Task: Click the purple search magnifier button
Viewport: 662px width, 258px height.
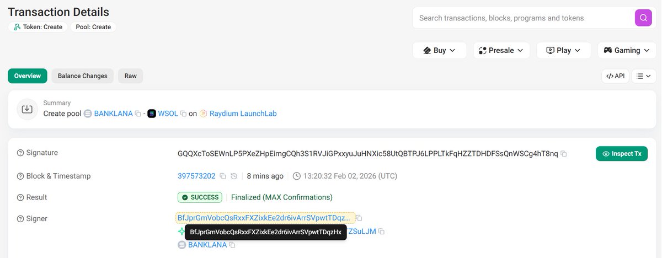Action: click(x=643, y=18)
